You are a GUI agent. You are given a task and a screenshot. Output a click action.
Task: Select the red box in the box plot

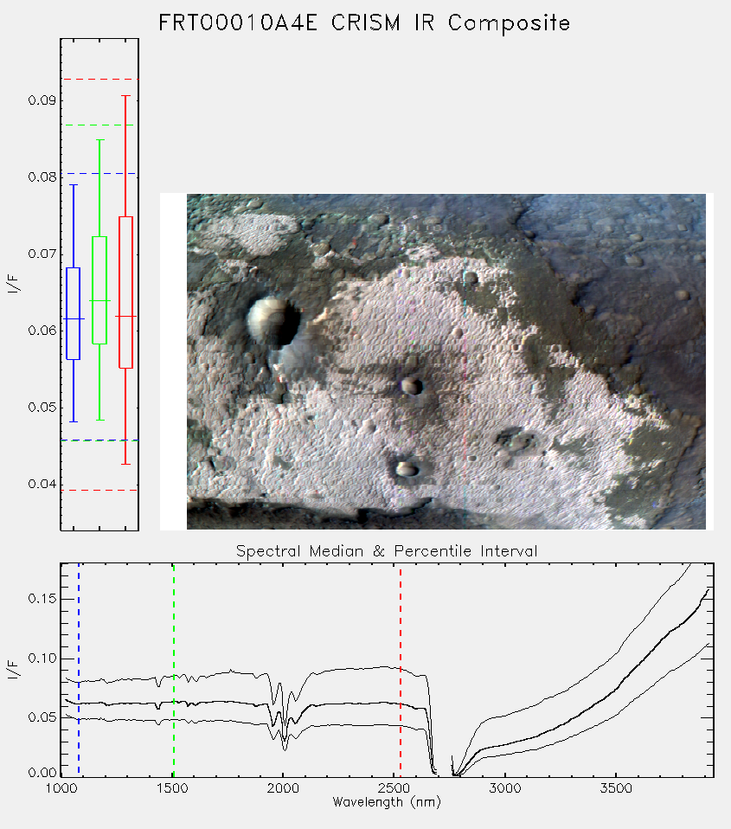pyautogui.click(x=125, y=292)
